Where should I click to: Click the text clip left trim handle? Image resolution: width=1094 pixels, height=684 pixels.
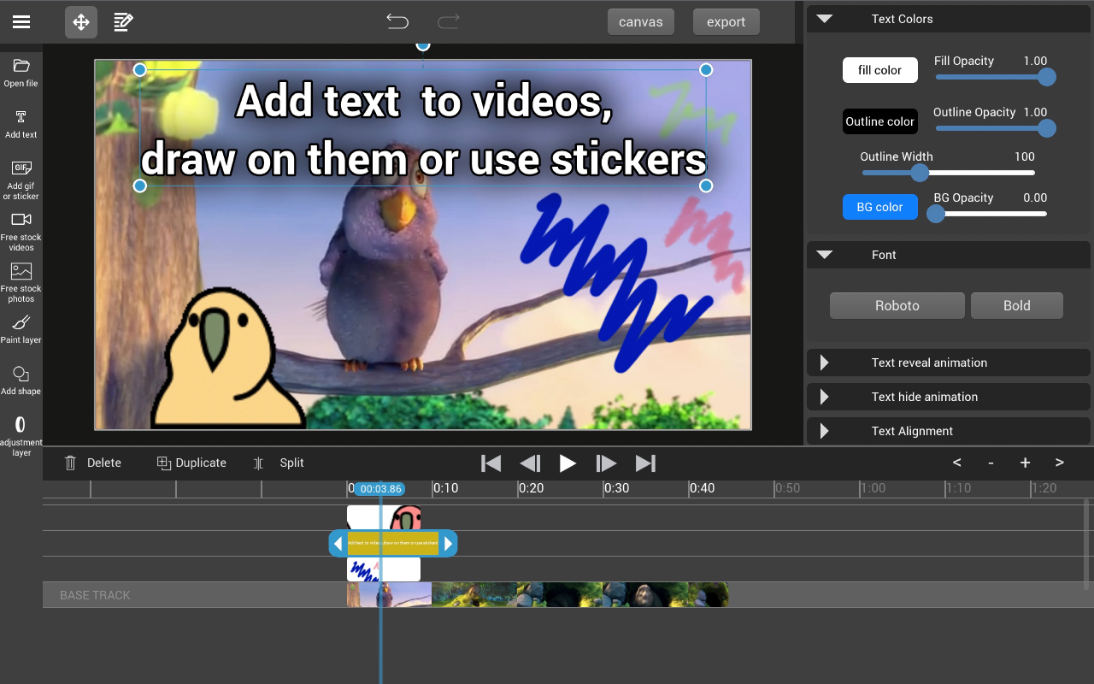(338, 544)
